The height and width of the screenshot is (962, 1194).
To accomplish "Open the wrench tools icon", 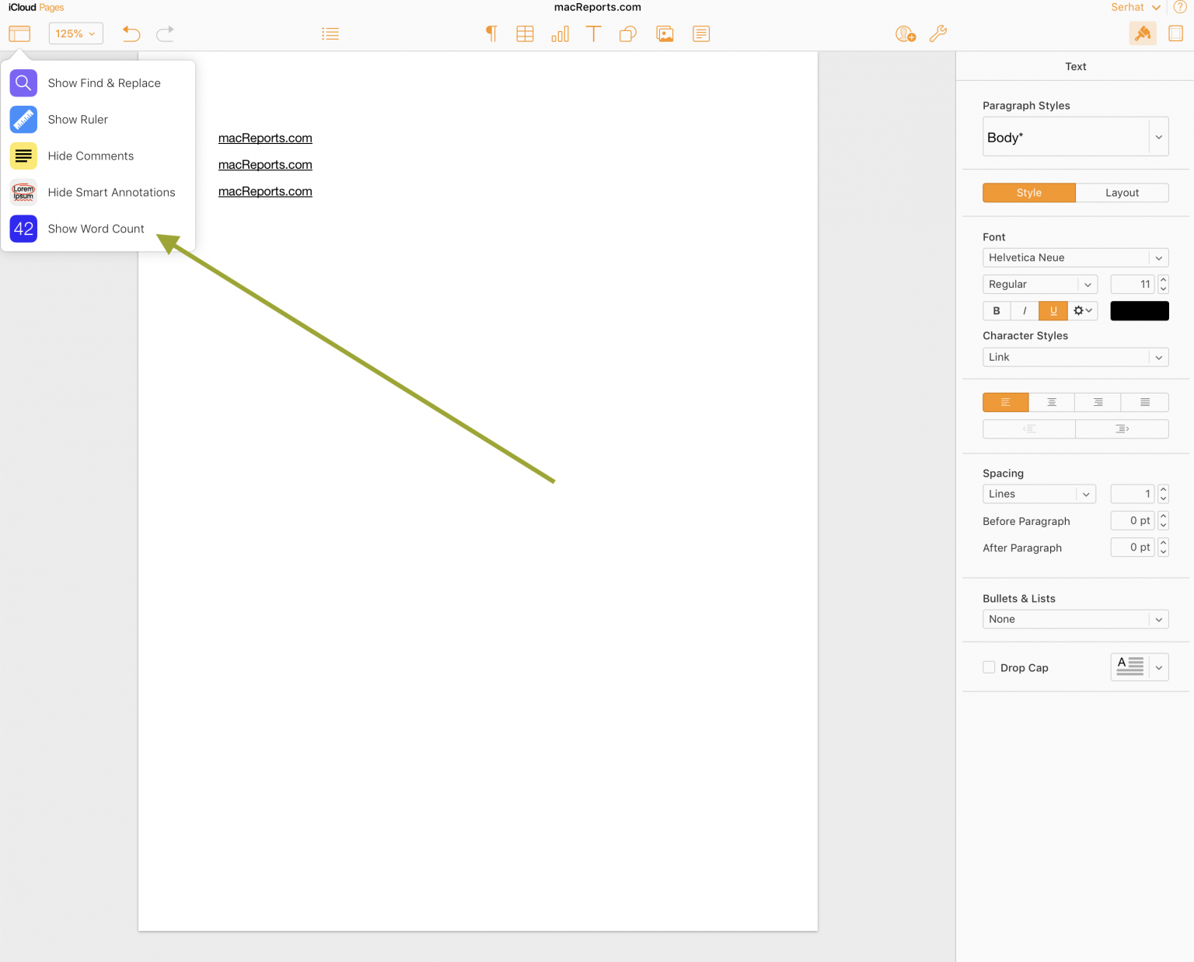I will point(938,33).
